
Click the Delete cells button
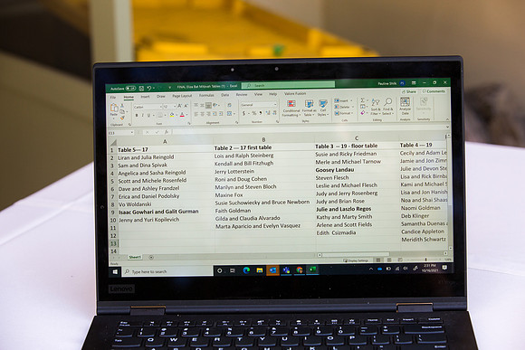343,107
